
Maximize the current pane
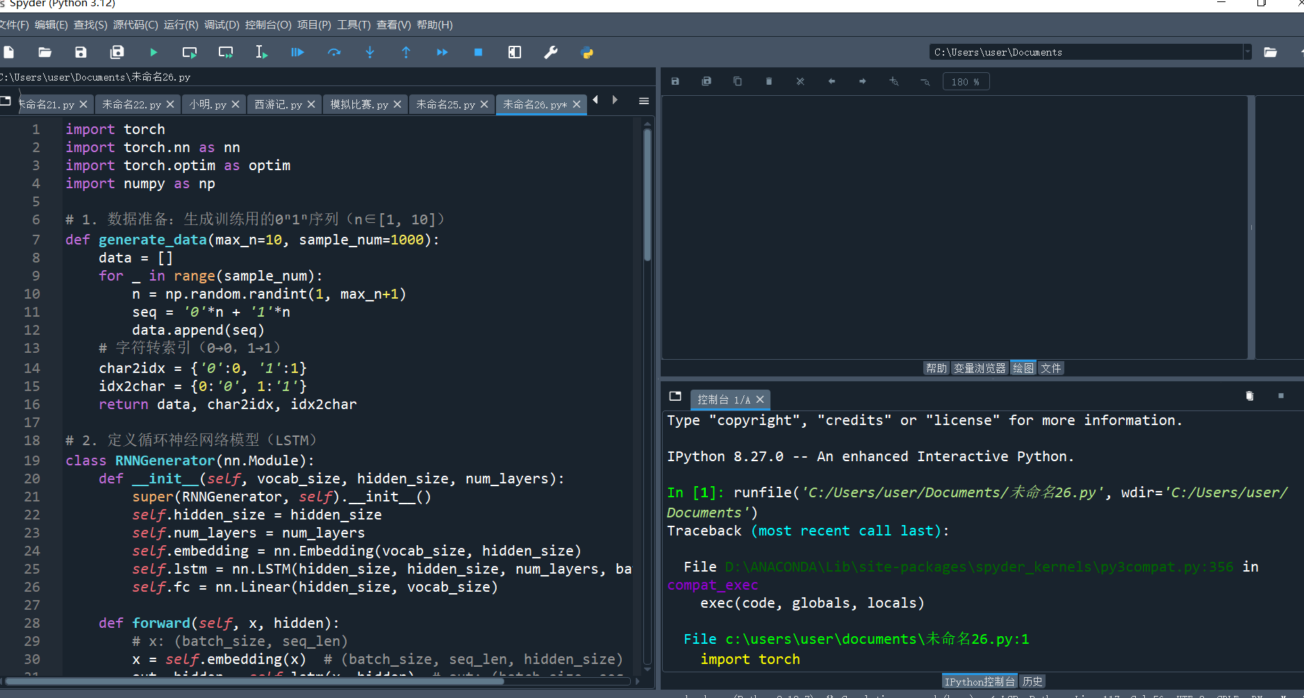pos(515,52)
